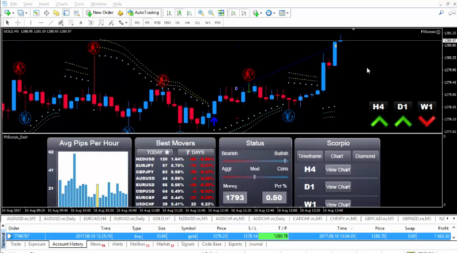
Task: Select the Text tool
Action: point(81,22)
